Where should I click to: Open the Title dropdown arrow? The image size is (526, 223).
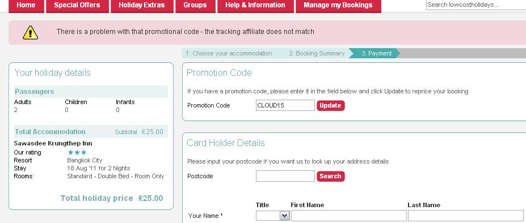284,216
